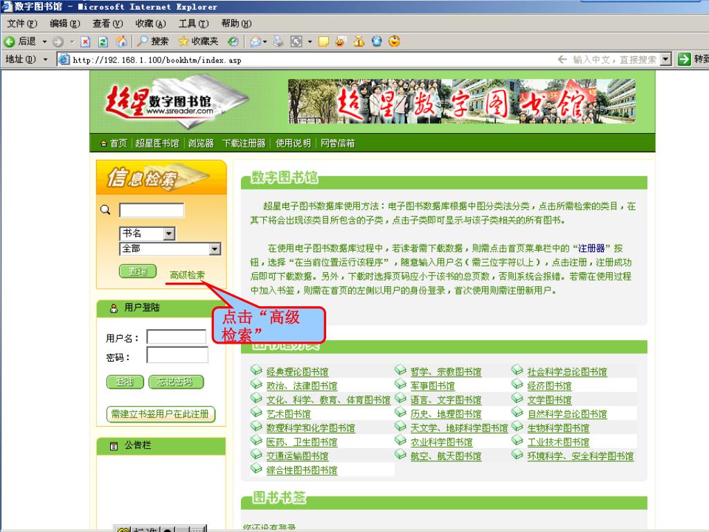Open the Forward button history dropdown arrow
709x532 pixels.
(71, 42)
